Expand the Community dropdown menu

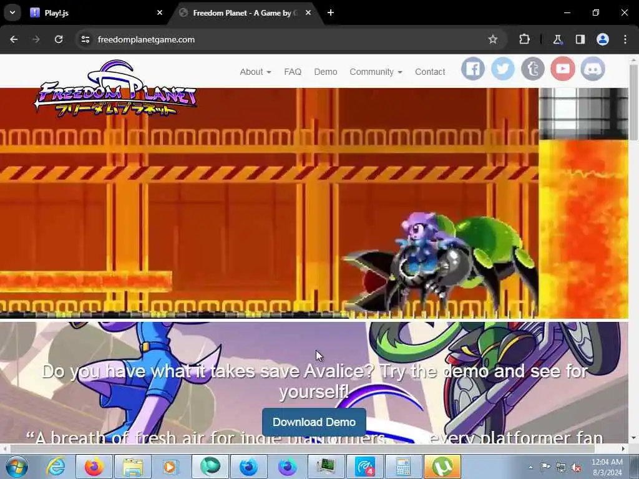[x=376, y=72]
